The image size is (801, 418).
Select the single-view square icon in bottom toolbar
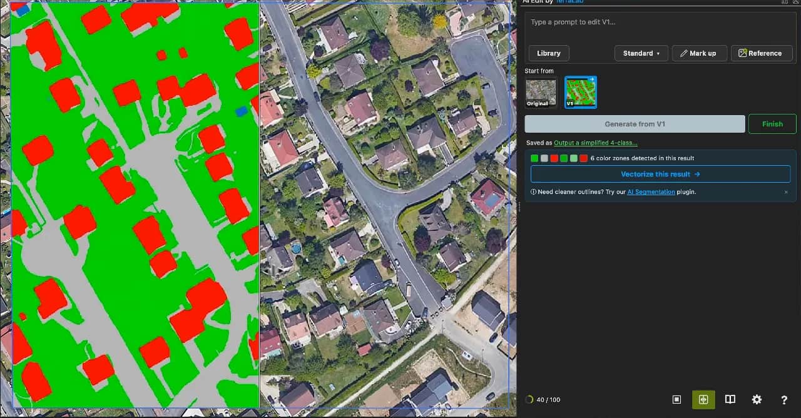click(x=676, y=399)
